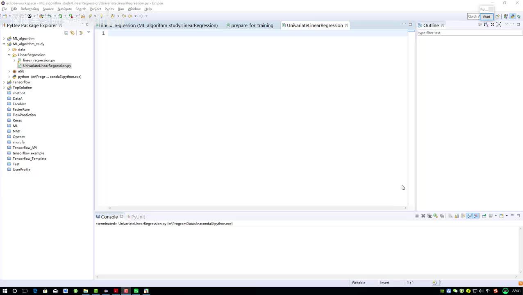Click the Previous Annotation up-arrow icon
This screenshot has height=295, width=523.
[112, 16]
